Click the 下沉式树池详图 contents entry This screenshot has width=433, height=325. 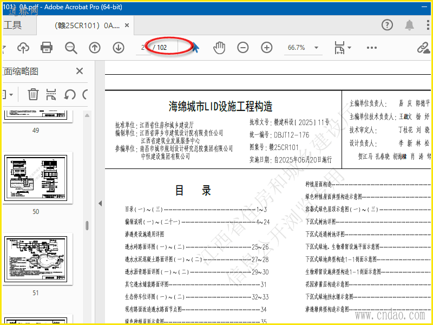(x=368, y=222)
